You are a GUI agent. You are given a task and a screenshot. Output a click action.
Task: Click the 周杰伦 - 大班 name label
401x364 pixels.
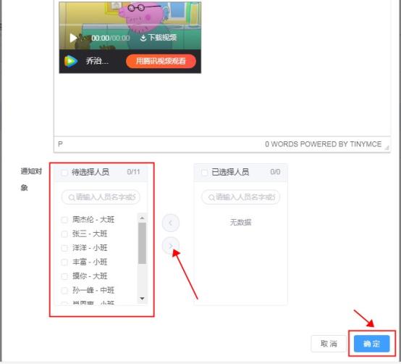93,220
